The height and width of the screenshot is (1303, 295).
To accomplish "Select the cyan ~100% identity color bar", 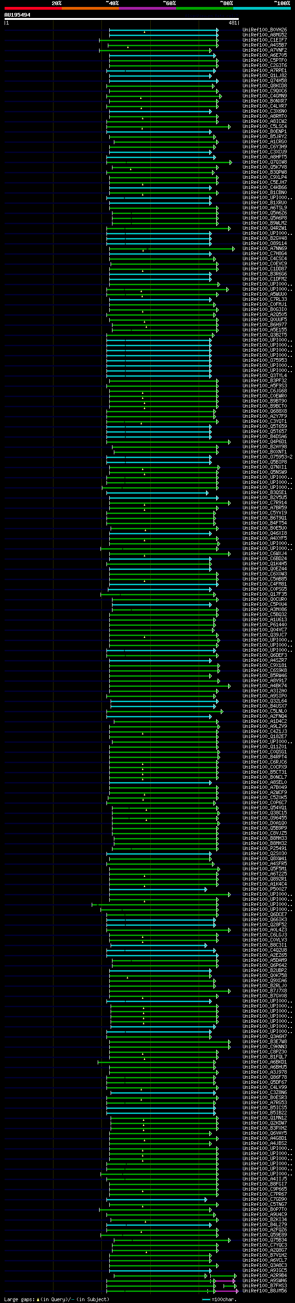I will tap(262, 8).
